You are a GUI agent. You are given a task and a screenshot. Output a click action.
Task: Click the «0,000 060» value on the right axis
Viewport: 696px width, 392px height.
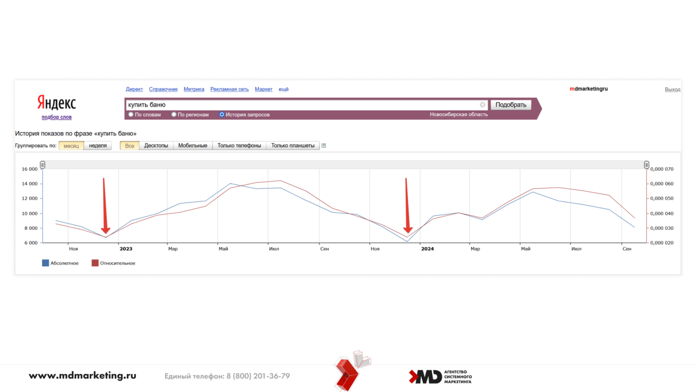click(x=662, y=184)
